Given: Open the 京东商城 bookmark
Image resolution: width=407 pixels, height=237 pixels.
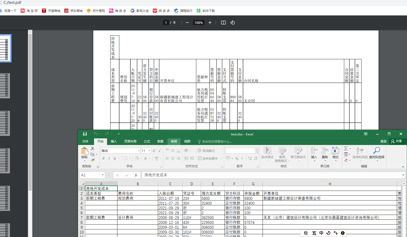Looking at the screenshot, I should tap(74, 11).
